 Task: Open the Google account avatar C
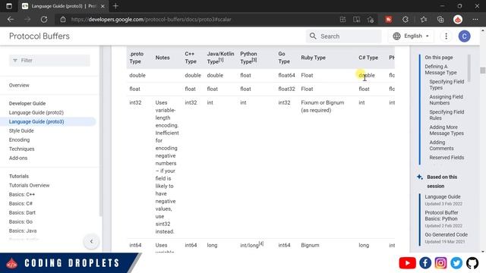tap(464, 36)
